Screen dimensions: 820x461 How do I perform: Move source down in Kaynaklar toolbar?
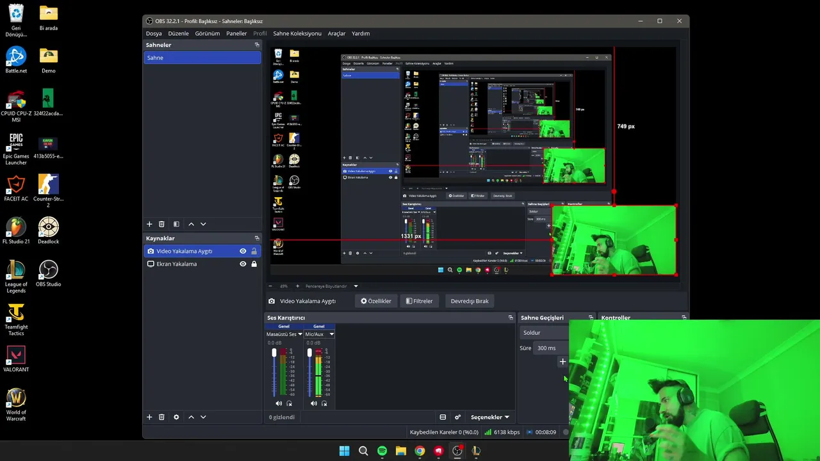203,417
